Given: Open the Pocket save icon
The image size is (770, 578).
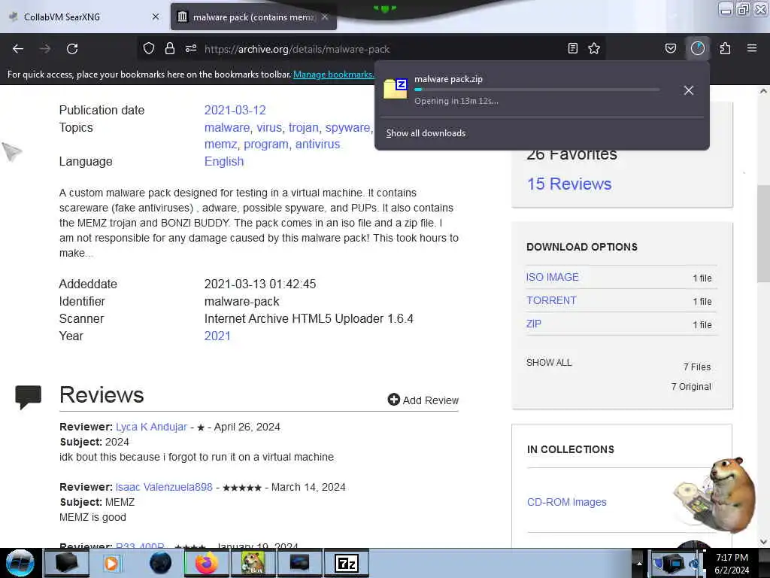Looking at the screenshot, I should click(x=670, y=48).
